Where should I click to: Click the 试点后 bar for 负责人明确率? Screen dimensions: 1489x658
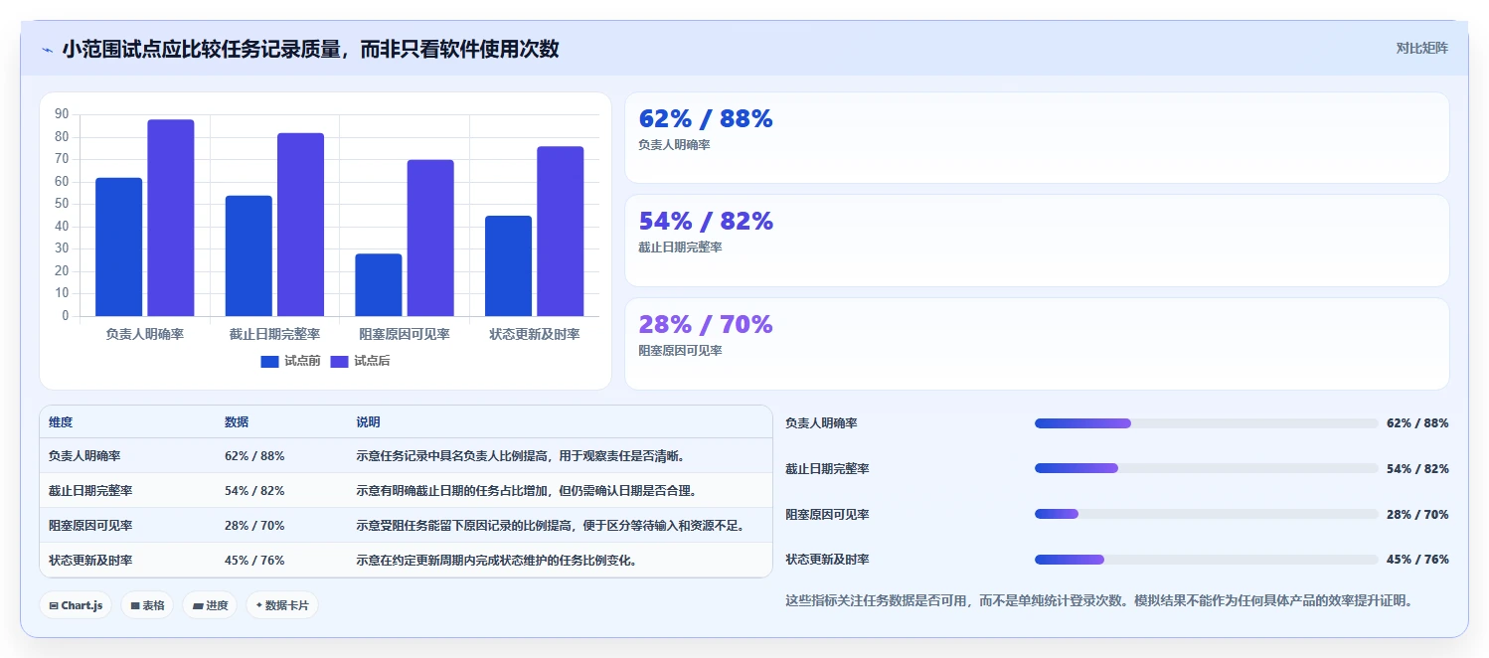pyautogui.click(x=171, y=218)
